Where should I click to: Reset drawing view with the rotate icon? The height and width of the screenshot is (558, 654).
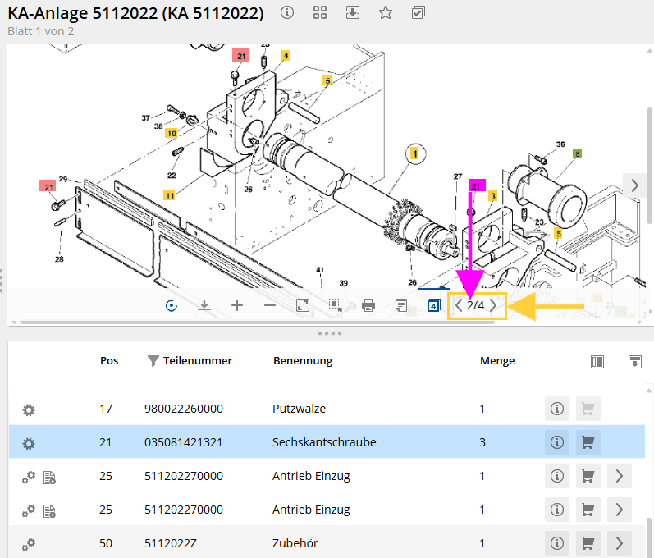click(x=172, y=305)
